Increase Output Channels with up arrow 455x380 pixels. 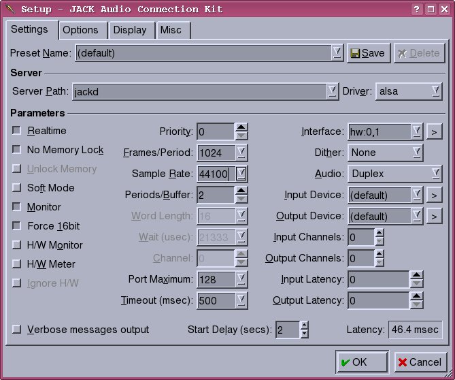pyautogui.click(x=379, y=254)
